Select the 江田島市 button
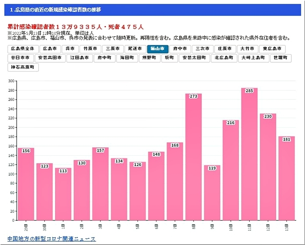This screenshot has width=305, height=245. tap(80, 58)
